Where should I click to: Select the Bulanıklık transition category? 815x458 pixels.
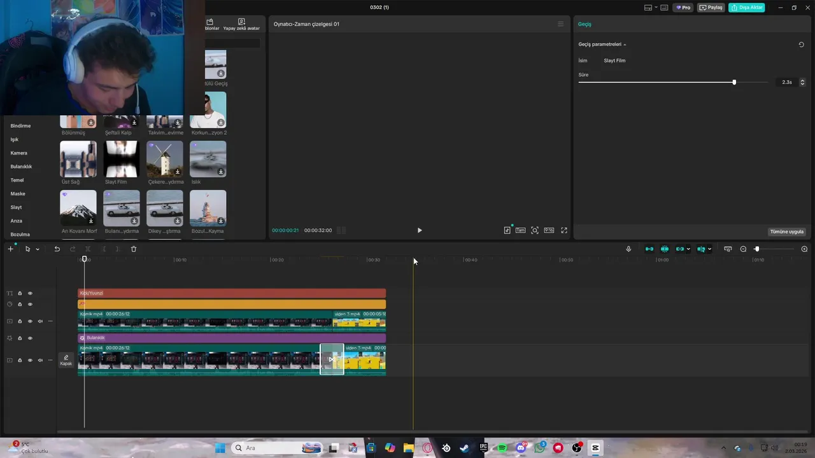(x=21, y=167)
